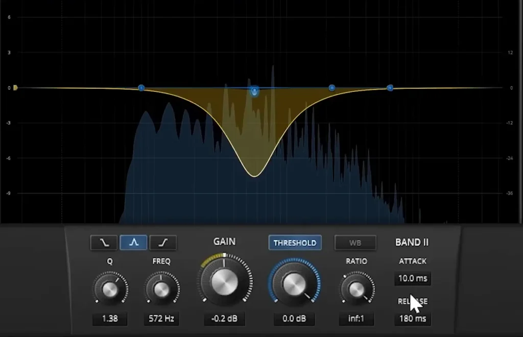This screenshot has width=523, height=337.
Task: Select the low shelf filter shape
Action: click(x=104, y=243)
